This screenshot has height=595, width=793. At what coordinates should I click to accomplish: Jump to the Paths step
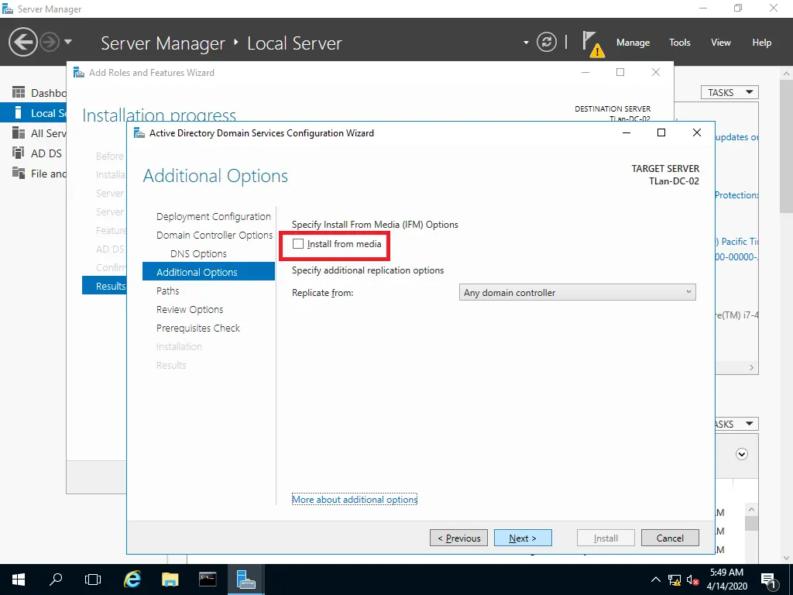167,291
